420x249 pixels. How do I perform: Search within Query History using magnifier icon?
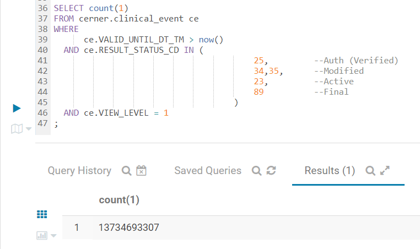pyautogui.click(x=126, y=171)
